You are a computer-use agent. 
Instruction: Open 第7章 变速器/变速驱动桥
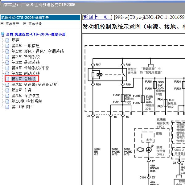click(35, 84)
